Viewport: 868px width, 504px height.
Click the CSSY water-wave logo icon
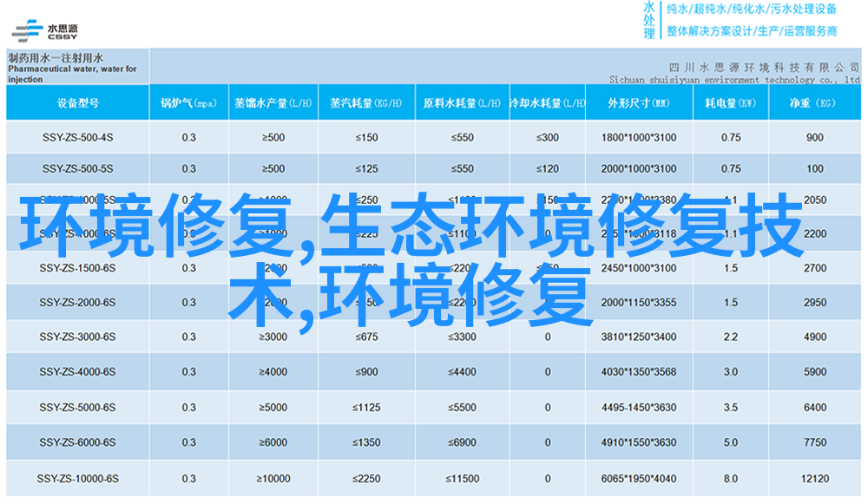click(x=27, y=31)
